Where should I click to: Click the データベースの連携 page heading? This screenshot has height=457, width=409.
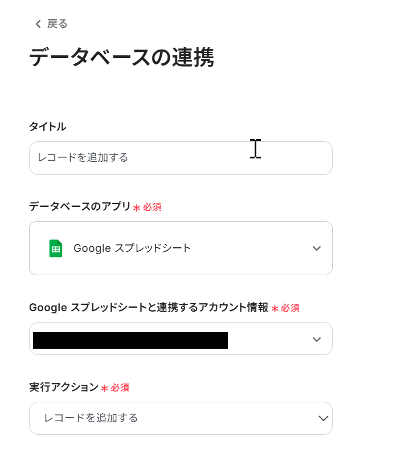121,58
